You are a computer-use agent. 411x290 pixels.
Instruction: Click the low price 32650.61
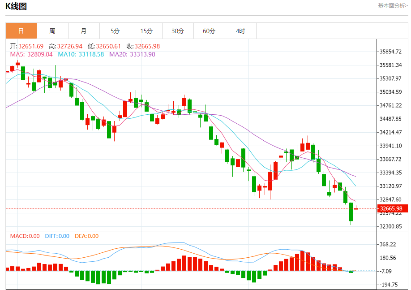point(108,46)
